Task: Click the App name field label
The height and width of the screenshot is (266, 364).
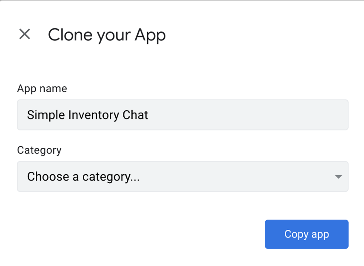Action: [x=42, y=88]
